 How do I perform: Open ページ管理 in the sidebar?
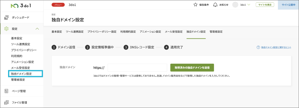tap(19, 91)
